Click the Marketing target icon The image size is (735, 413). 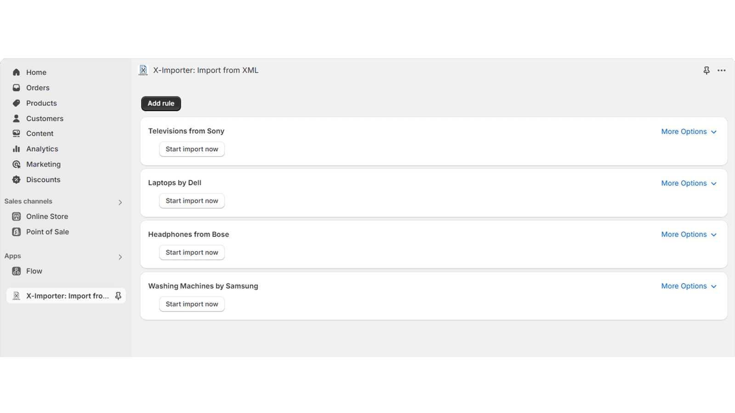tap(17, 164)
